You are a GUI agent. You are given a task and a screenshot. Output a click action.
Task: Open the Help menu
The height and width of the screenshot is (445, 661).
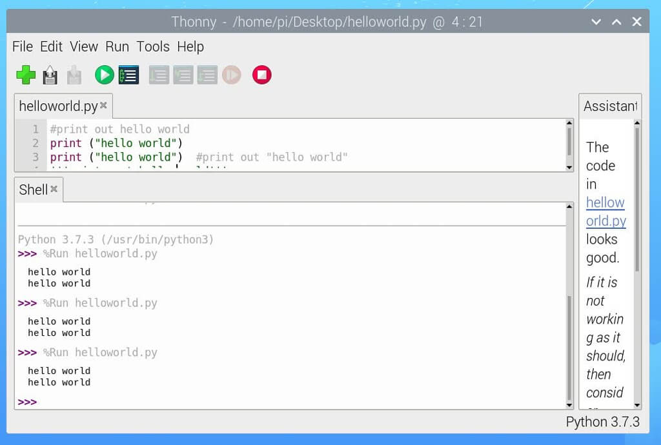pos(190,46)
